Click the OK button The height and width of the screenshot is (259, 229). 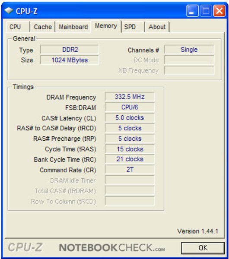pos(203,248)
